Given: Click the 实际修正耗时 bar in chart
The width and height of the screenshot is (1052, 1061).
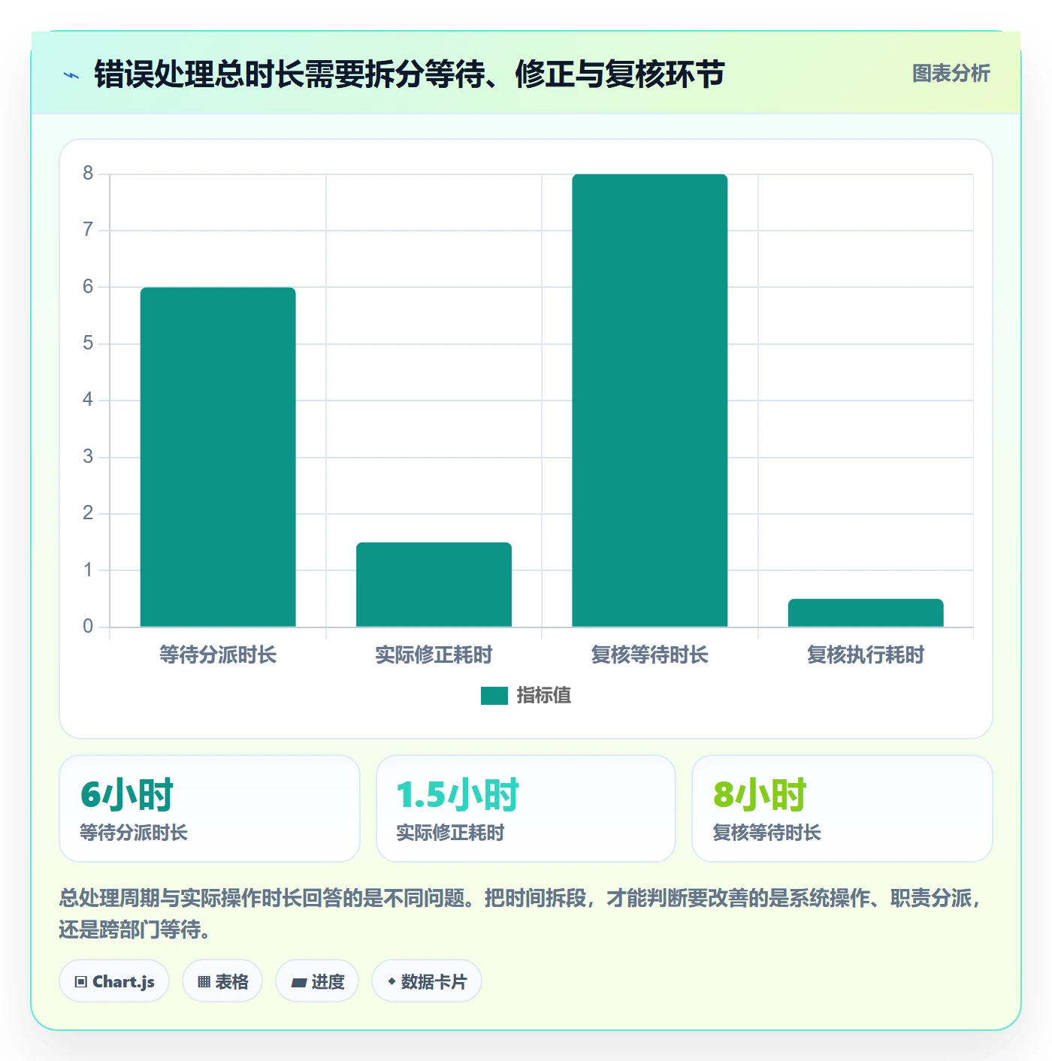Looking at the screenshot, I should 434,585.
